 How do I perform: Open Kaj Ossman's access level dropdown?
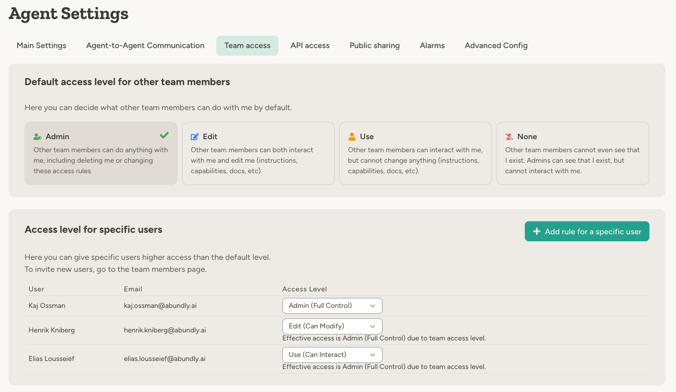332,305
